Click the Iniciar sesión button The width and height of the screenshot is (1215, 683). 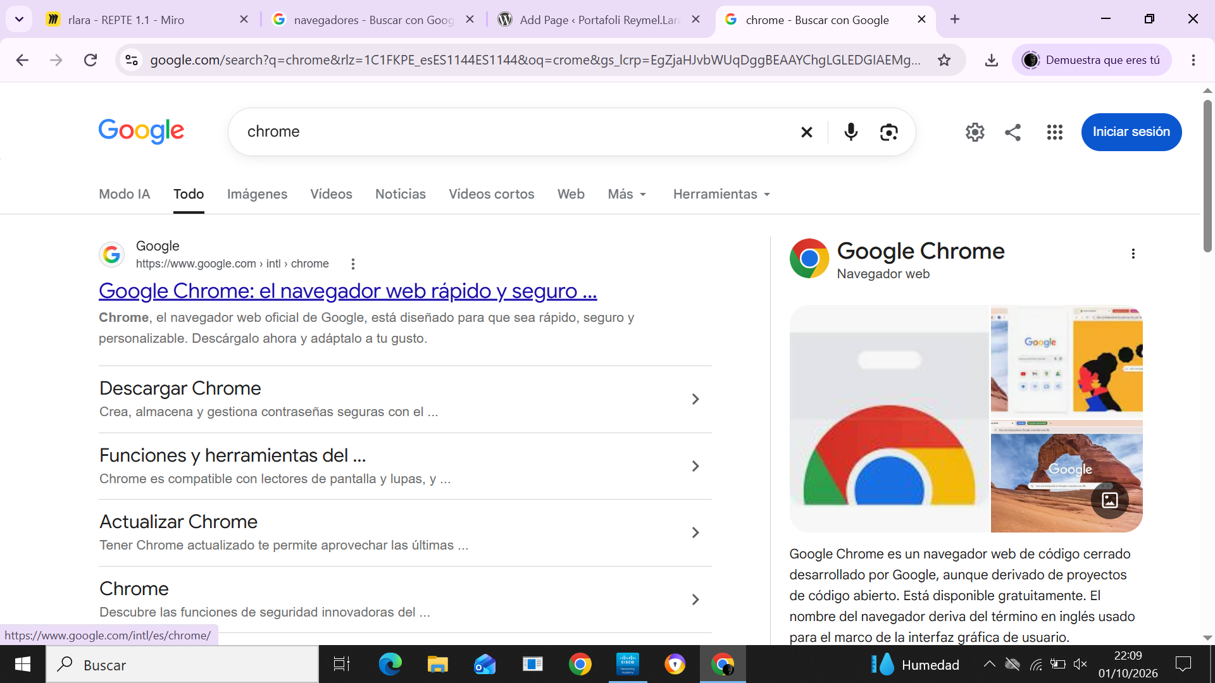click(x=1131, y=132)
